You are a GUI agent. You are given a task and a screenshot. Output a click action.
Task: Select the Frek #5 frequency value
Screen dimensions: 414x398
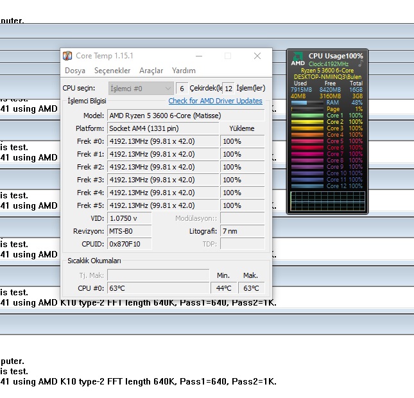[x=163, y=205]
